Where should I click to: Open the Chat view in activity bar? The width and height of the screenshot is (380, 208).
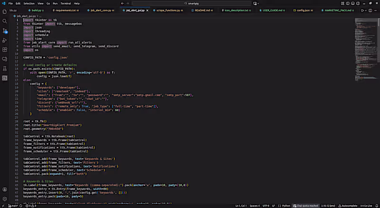[x=5, y=59]
